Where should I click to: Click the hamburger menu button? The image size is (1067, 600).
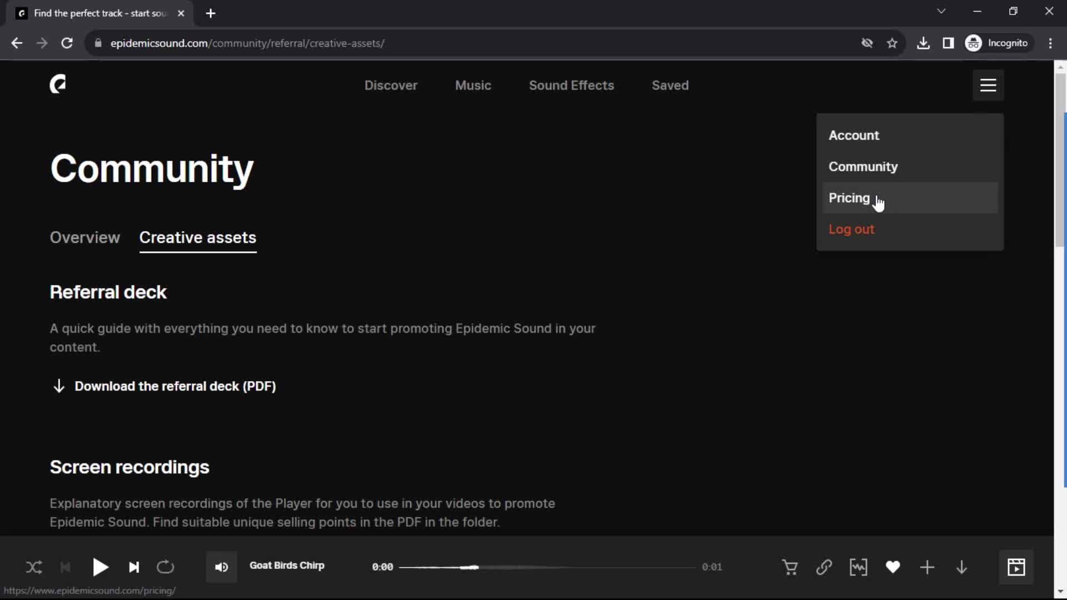(x=989, y=85)
